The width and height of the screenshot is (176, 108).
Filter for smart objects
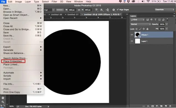164,20
